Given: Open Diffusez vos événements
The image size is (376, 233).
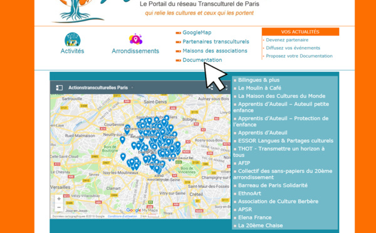Looking at the screenshot, I should (293, 48).
